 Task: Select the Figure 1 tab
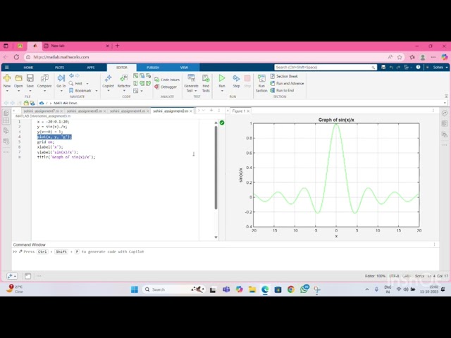[x=238, y=111]
